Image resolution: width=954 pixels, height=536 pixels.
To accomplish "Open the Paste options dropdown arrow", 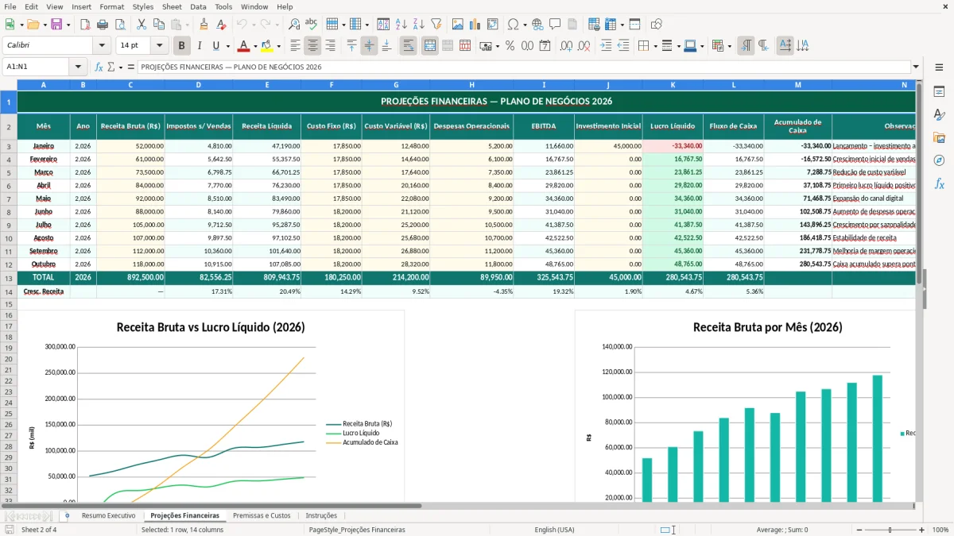I will (x=187, y=25).
